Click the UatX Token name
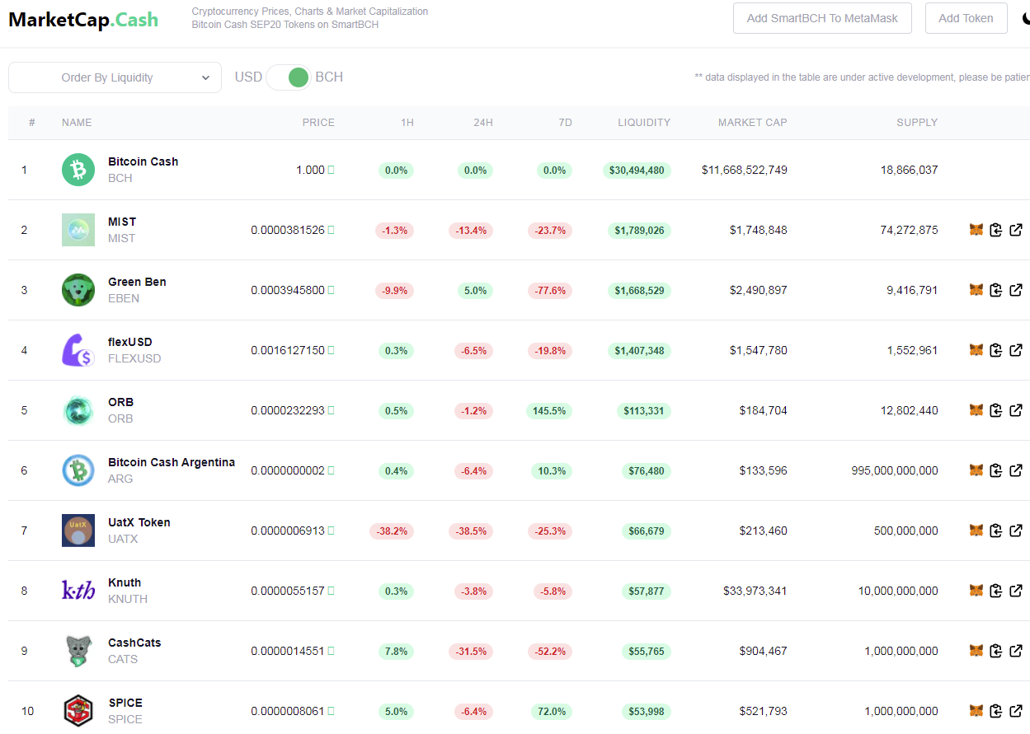The width and height of the screenshot is (1030, 734). [x=139, y=522]
